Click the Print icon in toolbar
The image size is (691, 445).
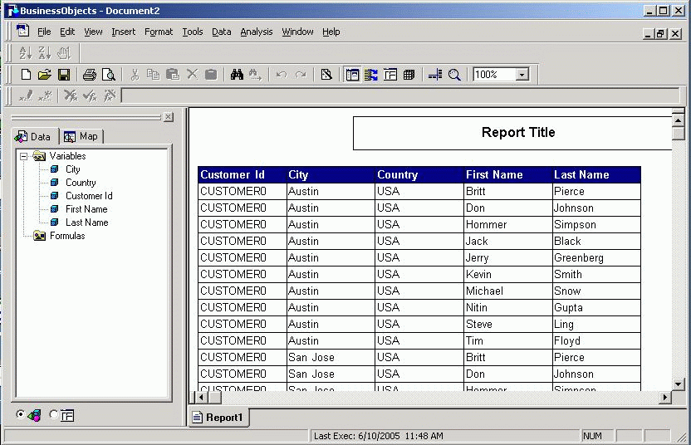tap(90, 75)
